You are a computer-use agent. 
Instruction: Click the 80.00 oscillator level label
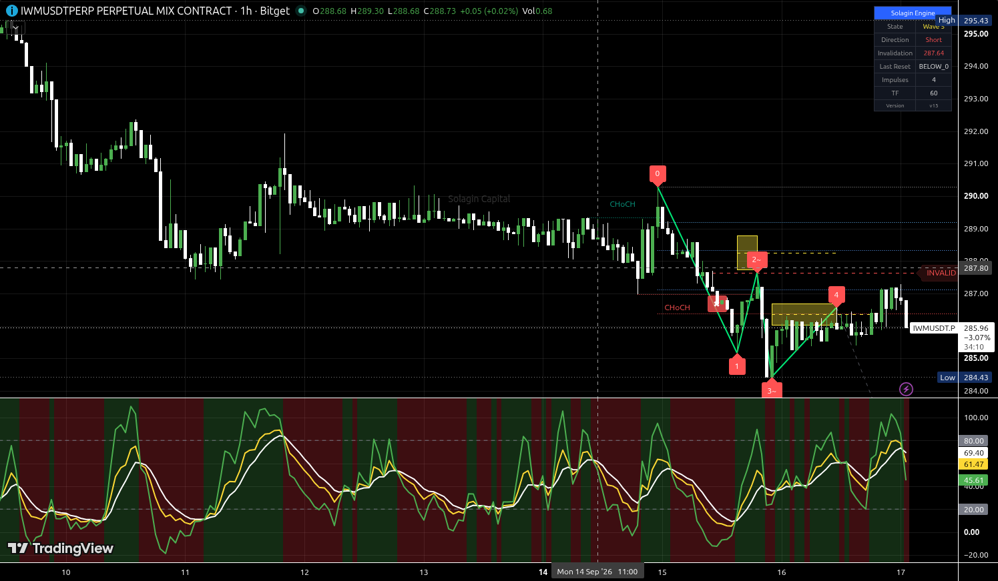tap(974, 441)
